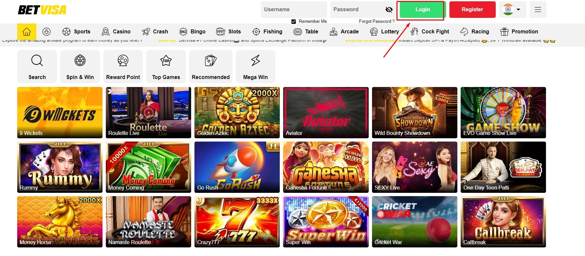This screenshot has height=256, width=585.
Task: Launch the Money Coming game
Action: pos(148,167)
